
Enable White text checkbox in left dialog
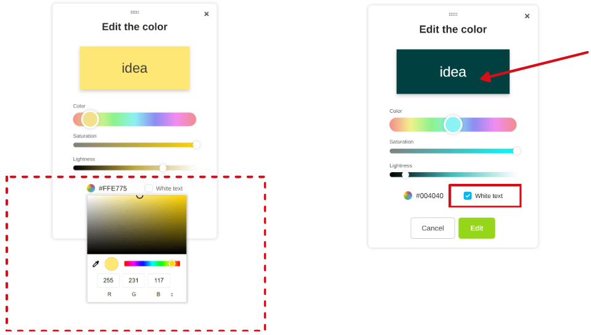click(149, 188)
